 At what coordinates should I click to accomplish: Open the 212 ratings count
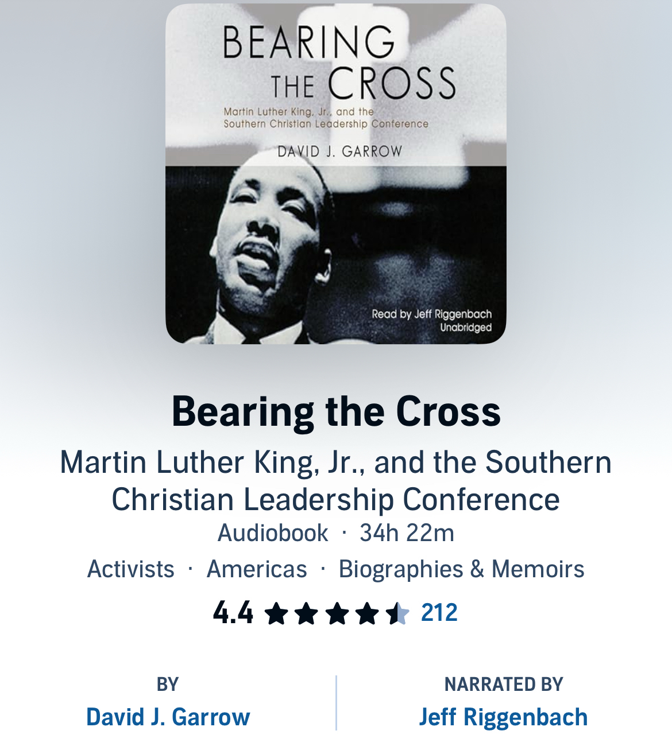click(x=439, y=613)
